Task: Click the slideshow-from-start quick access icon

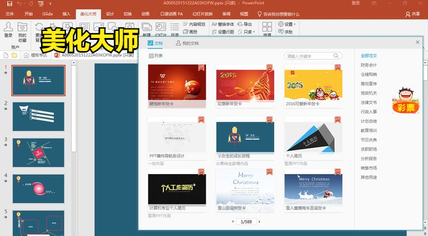Action: point(41,4)
